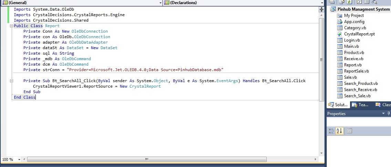Click the CrystalReport.rpt file icon
The height and width of the screenshot is (167, 391).
point(339,34)
